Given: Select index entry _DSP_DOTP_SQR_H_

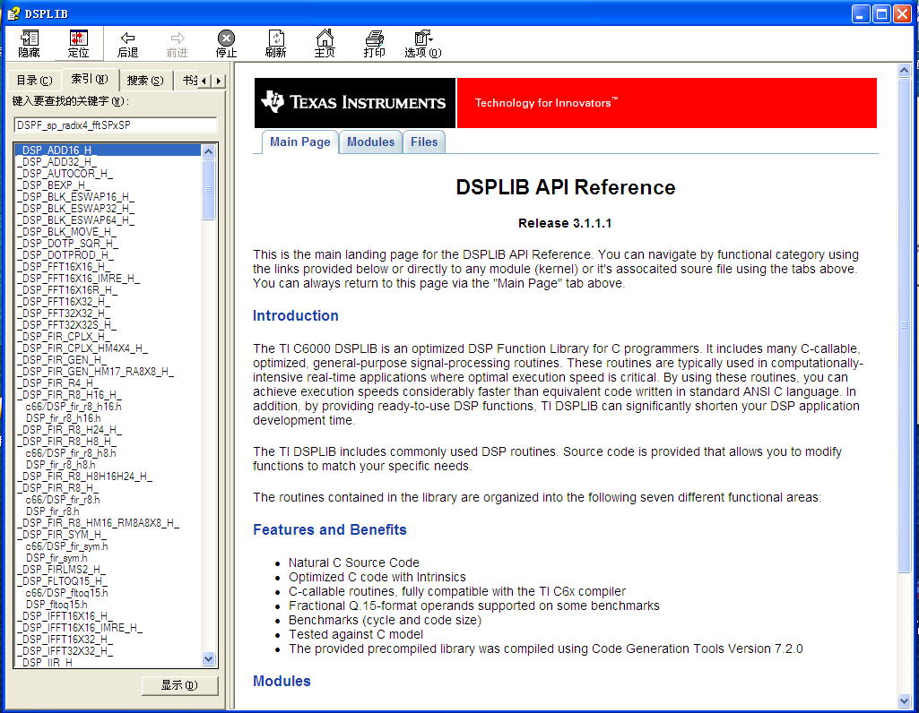Looking at the screenshot, I should (67, 244).
